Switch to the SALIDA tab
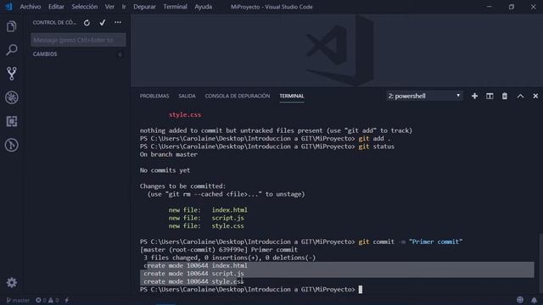Viewport: 543px width, 305px height. click(187, 96)
